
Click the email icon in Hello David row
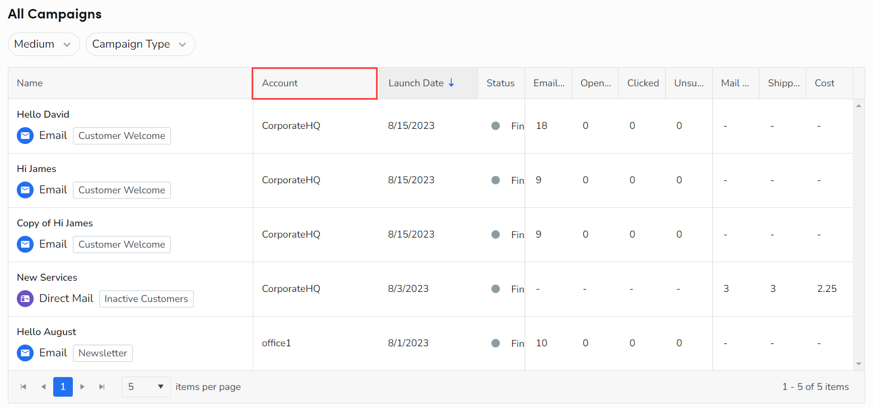pyautogui.click(x=25, y=136)
